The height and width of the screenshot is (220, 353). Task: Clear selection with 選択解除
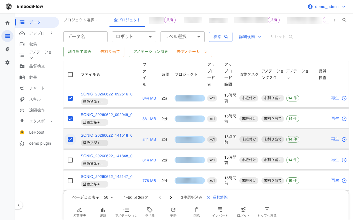pyautogui.click(x=217, y=197)
